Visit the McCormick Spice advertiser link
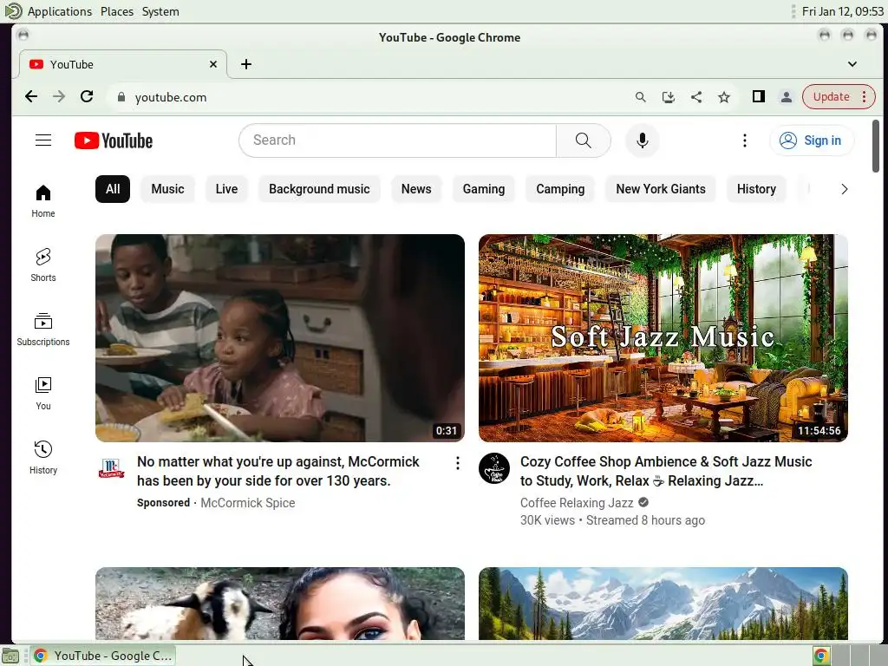Screen dimensions: 888x666 [x=248, y=503]
